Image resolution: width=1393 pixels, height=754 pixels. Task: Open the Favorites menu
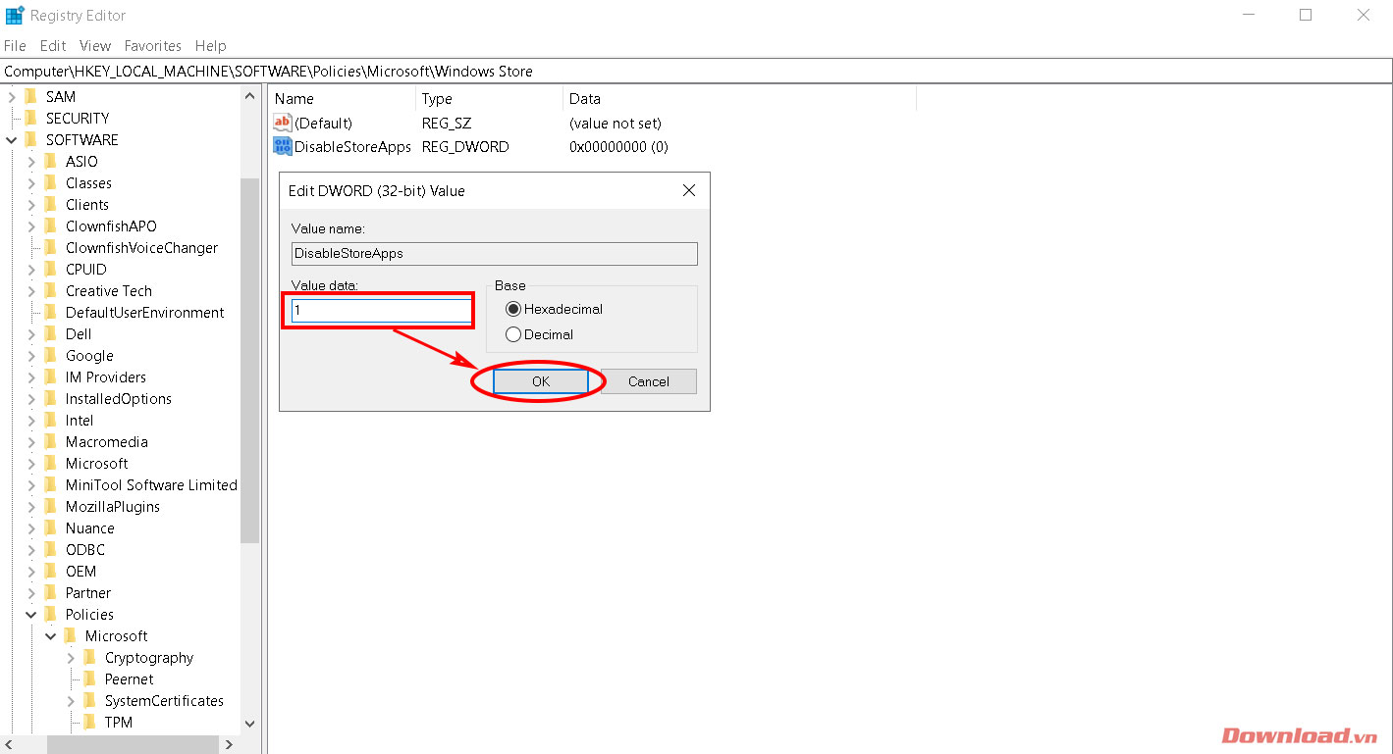pos(153,46)
